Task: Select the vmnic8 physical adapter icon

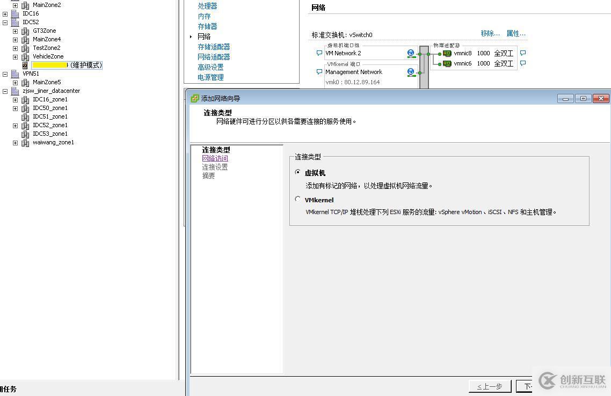Action: (447, 53)
